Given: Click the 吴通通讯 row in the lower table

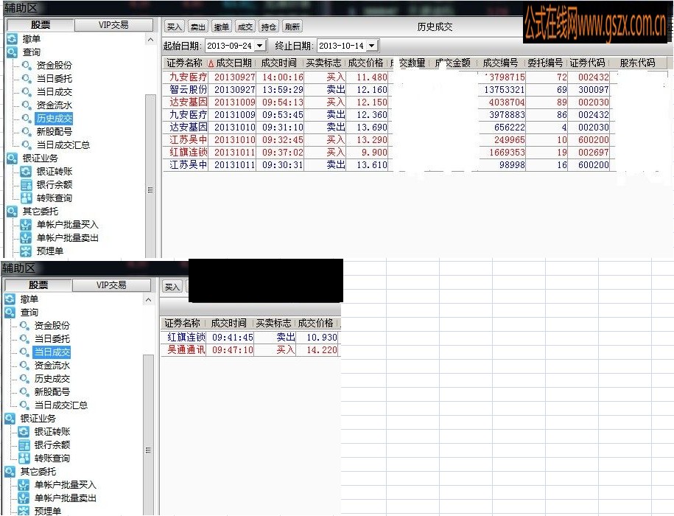Looking at the screenshot, I should (x=250, y=350).
